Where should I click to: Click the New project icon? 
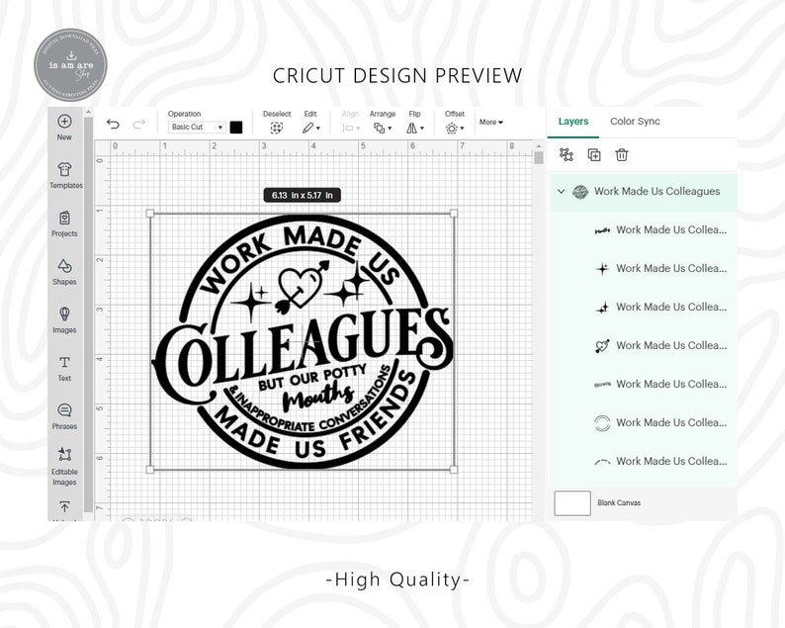point(64,122)
